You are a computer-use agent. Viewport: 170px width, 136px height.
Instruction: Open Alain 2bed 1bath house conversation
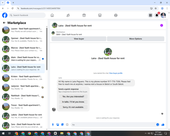point(23,59)
